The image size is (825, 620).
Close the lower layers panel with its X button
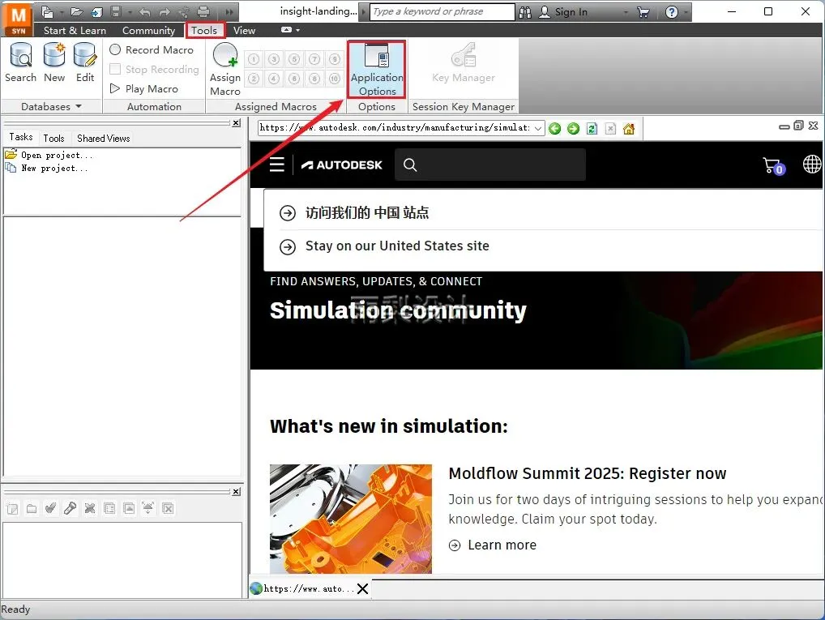237,491
